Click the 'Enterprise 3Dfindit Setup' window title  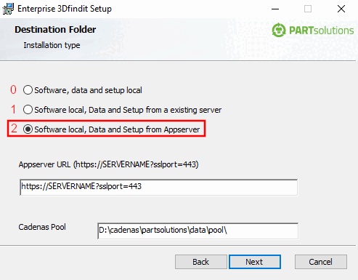(x=65, y=9)
